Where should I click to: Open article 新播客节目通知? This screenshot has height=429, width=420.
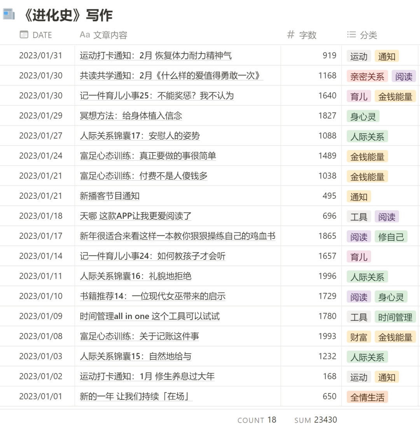(x=110, y=196)
